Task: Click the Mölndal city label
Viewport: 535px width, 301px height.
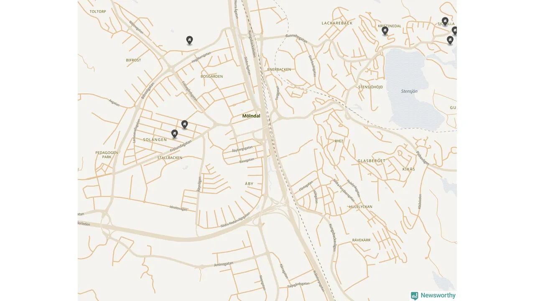Action: point(251,116)
